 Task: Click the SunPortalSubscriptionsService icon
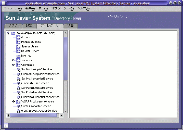[18, 97]
